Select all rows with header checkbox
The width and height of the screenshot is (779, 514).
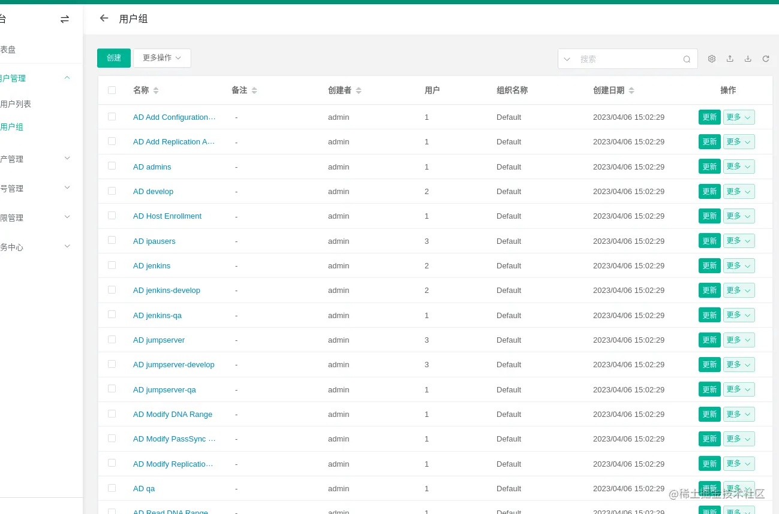click(x=112, y=90)
